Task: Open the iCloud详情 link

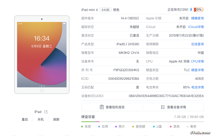Action: [196, 27]
